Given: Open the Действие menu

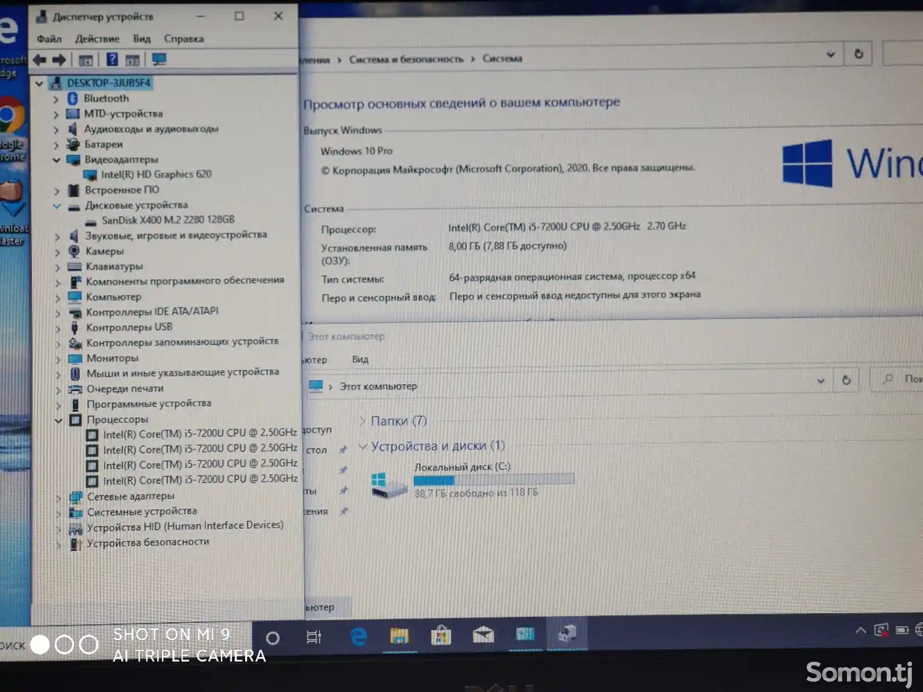Looking at the screenshot, I should 97,39.
